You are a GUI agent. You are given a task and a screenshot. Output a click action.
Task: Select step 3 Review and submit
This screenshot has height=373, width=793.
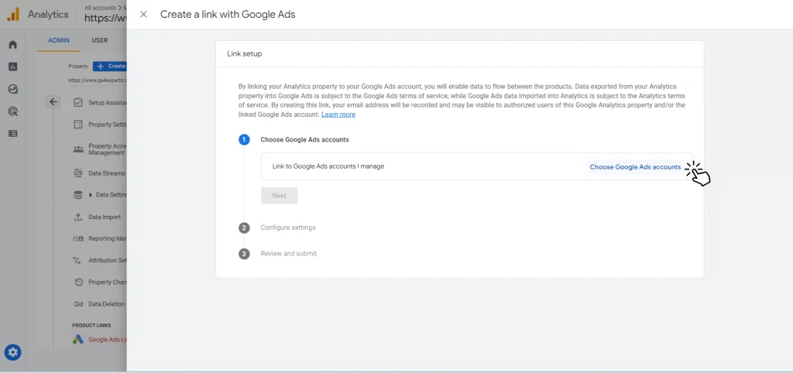click(x=289, y=254)
